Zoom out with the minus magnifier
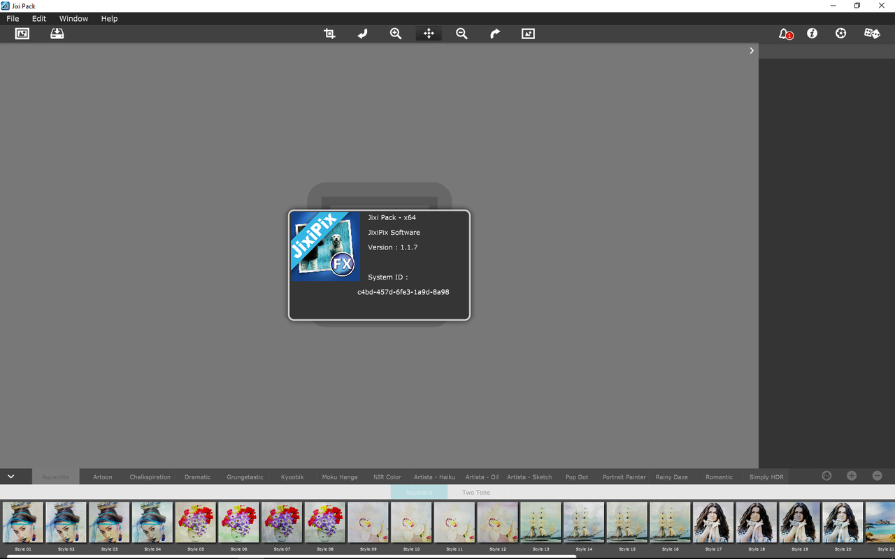The height and width of the screenshot is (559, 895). (x=461, y=34)
